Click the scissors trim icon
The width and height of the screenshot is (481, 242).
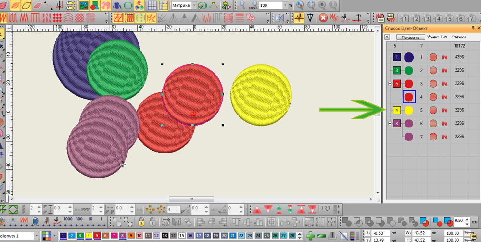coord(344,18)
